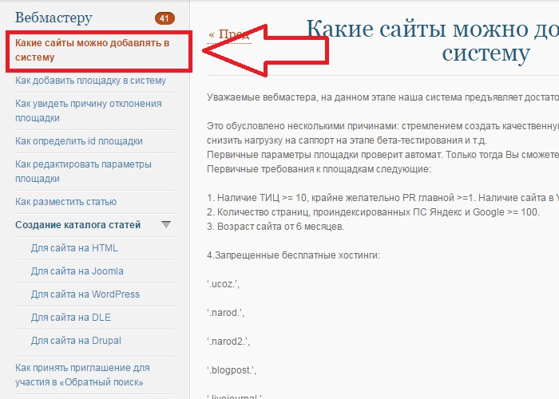Click the big red arrow graphic

click(264, 49)
